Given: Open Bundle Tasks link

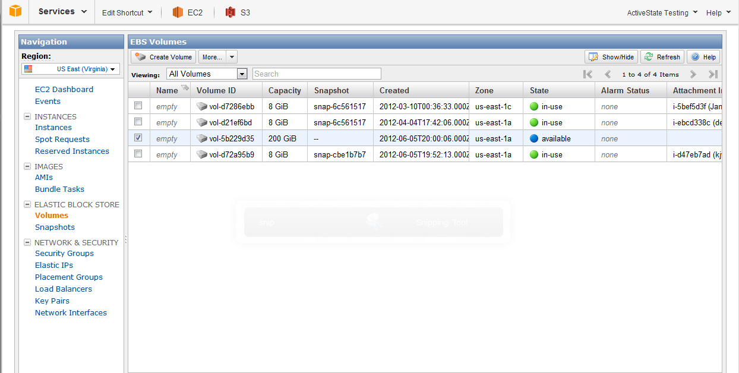Looking at the screenshot, I should point(59,189).
